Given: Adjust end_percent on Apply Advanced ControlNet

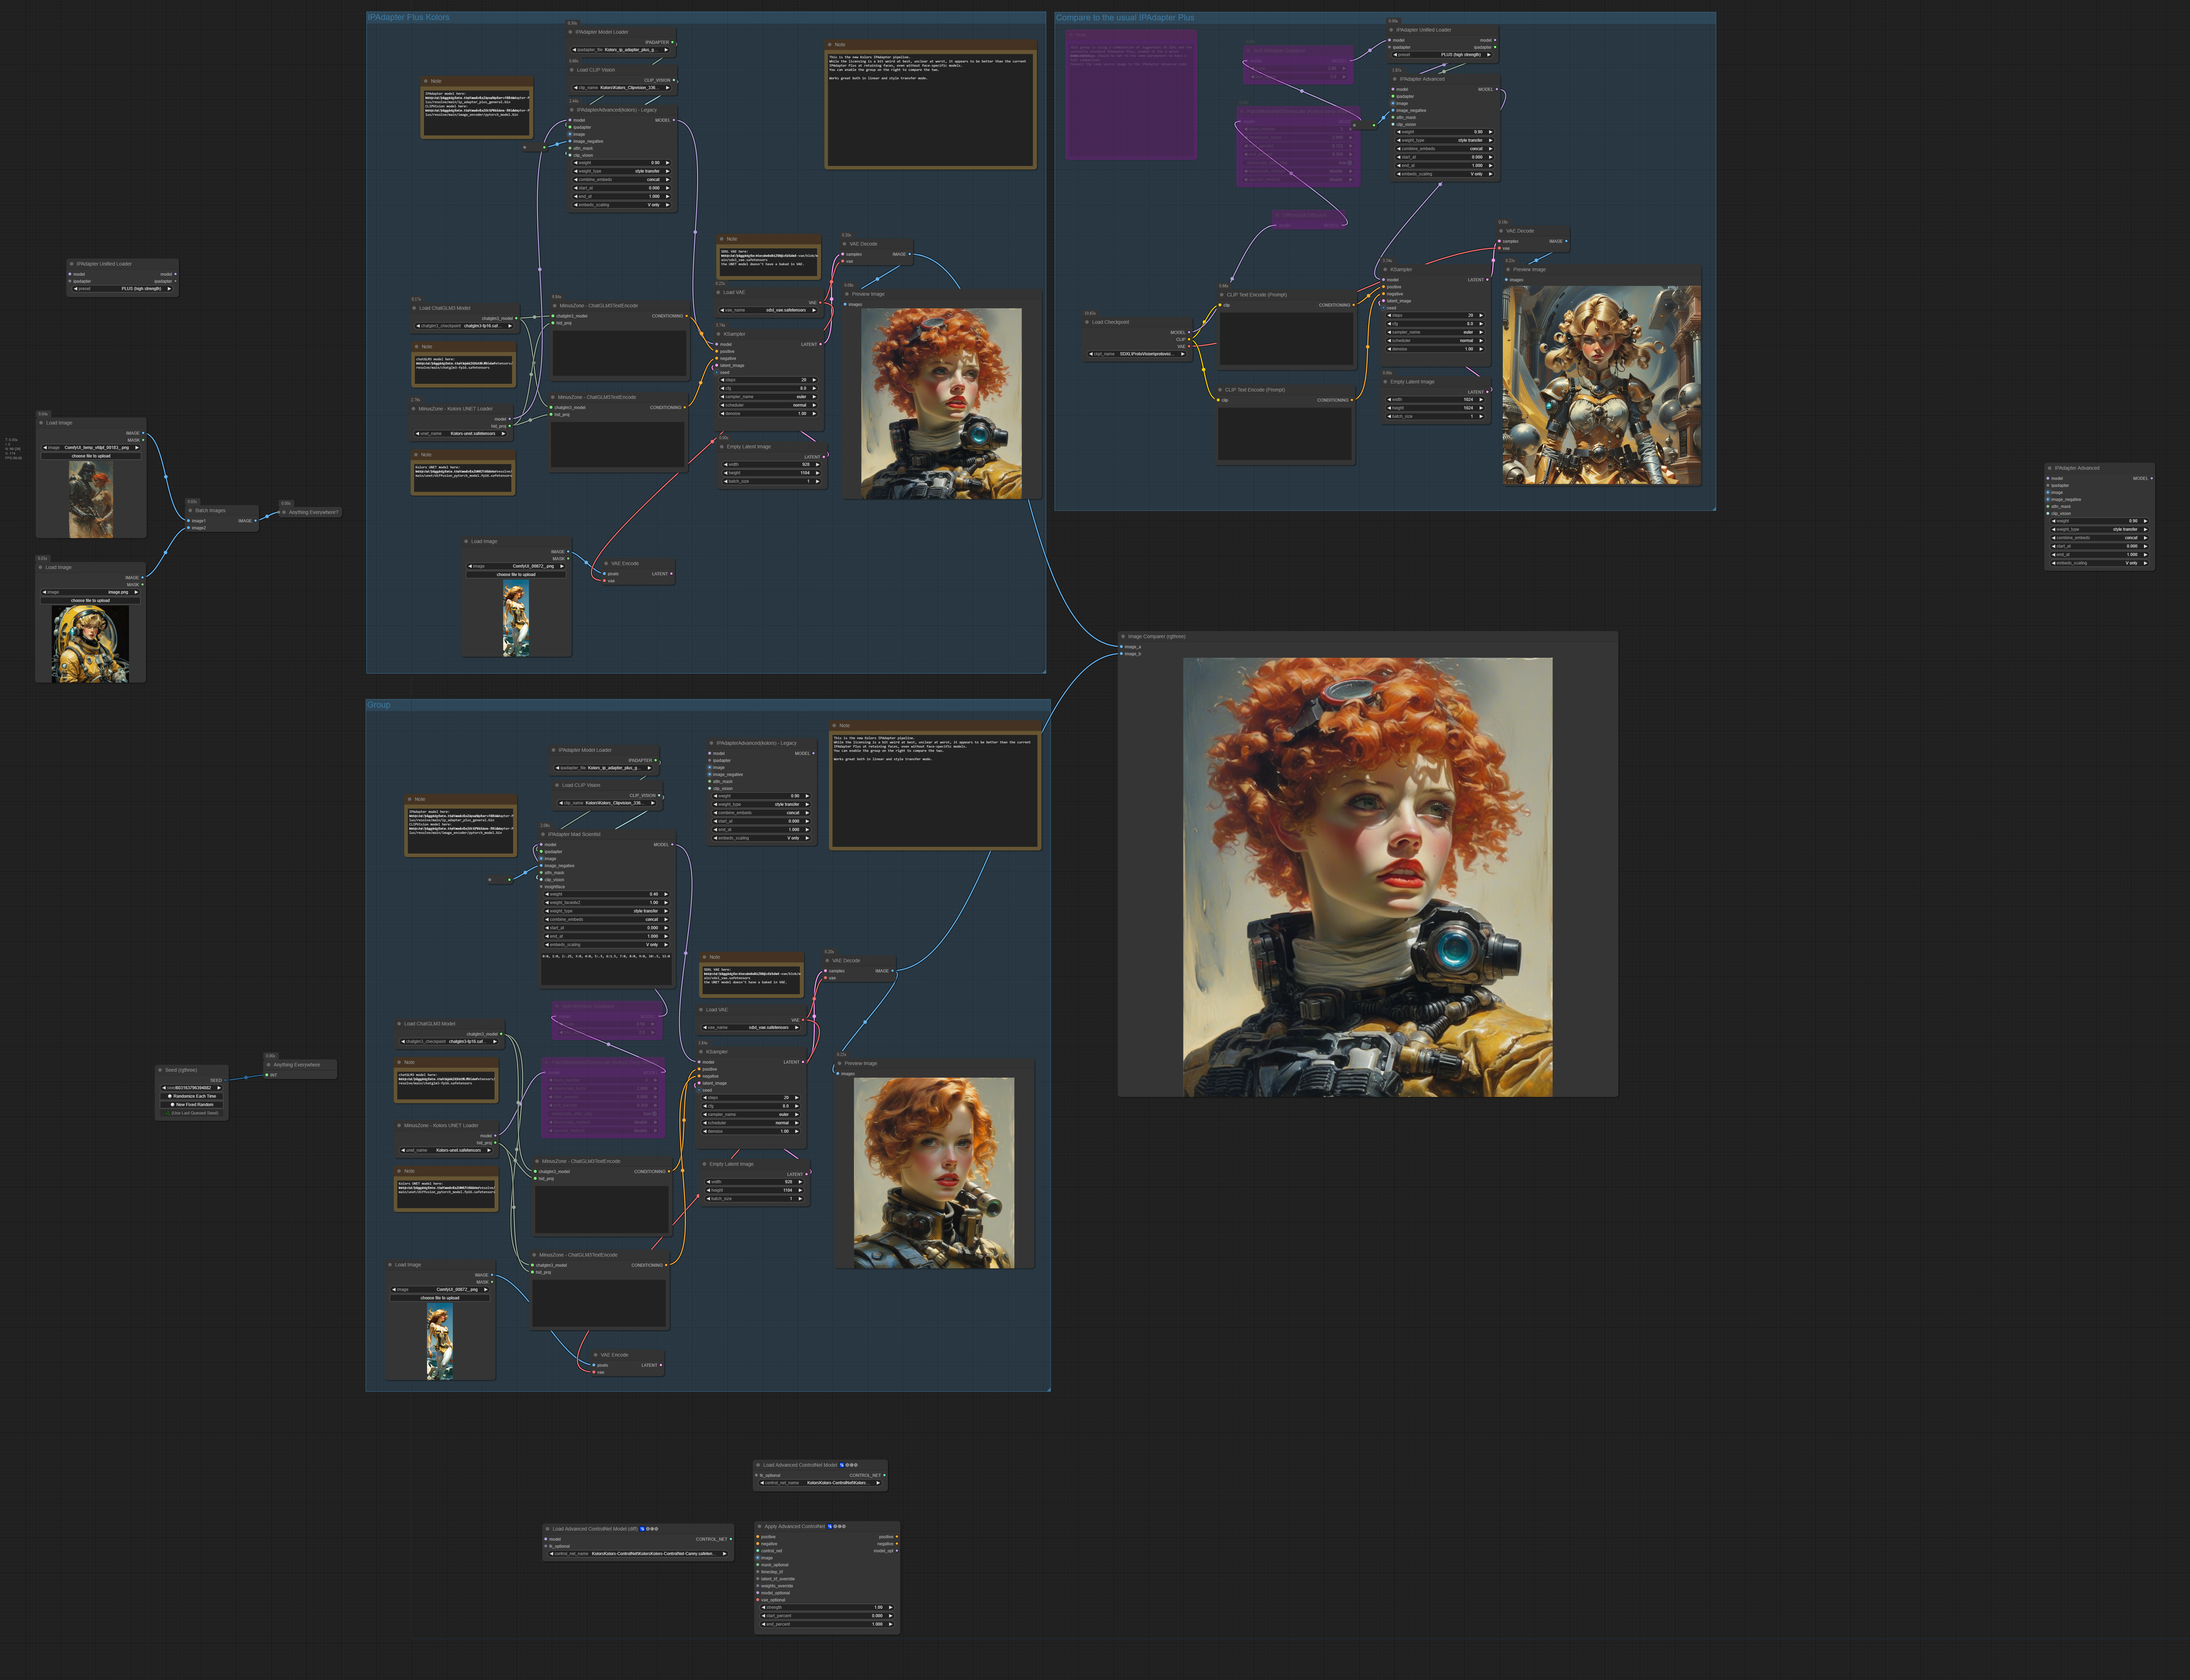Looking at the screenshot, I should click(827, 1624).
